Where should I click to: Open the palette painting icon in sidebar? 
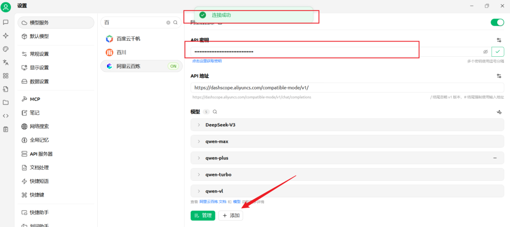pyautogui.click(x=6, y=49)
